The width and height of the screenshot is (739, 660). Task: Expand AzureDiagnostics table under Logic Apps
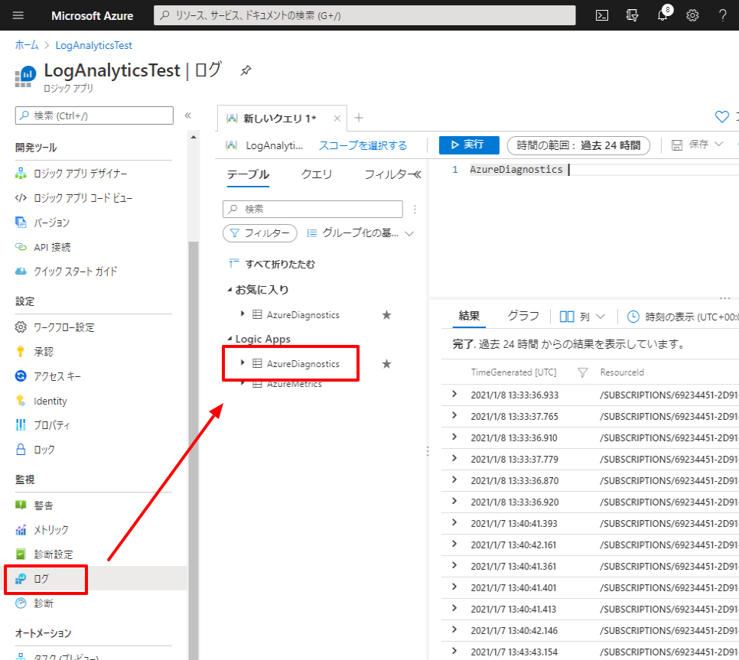(x=243, y=363)
